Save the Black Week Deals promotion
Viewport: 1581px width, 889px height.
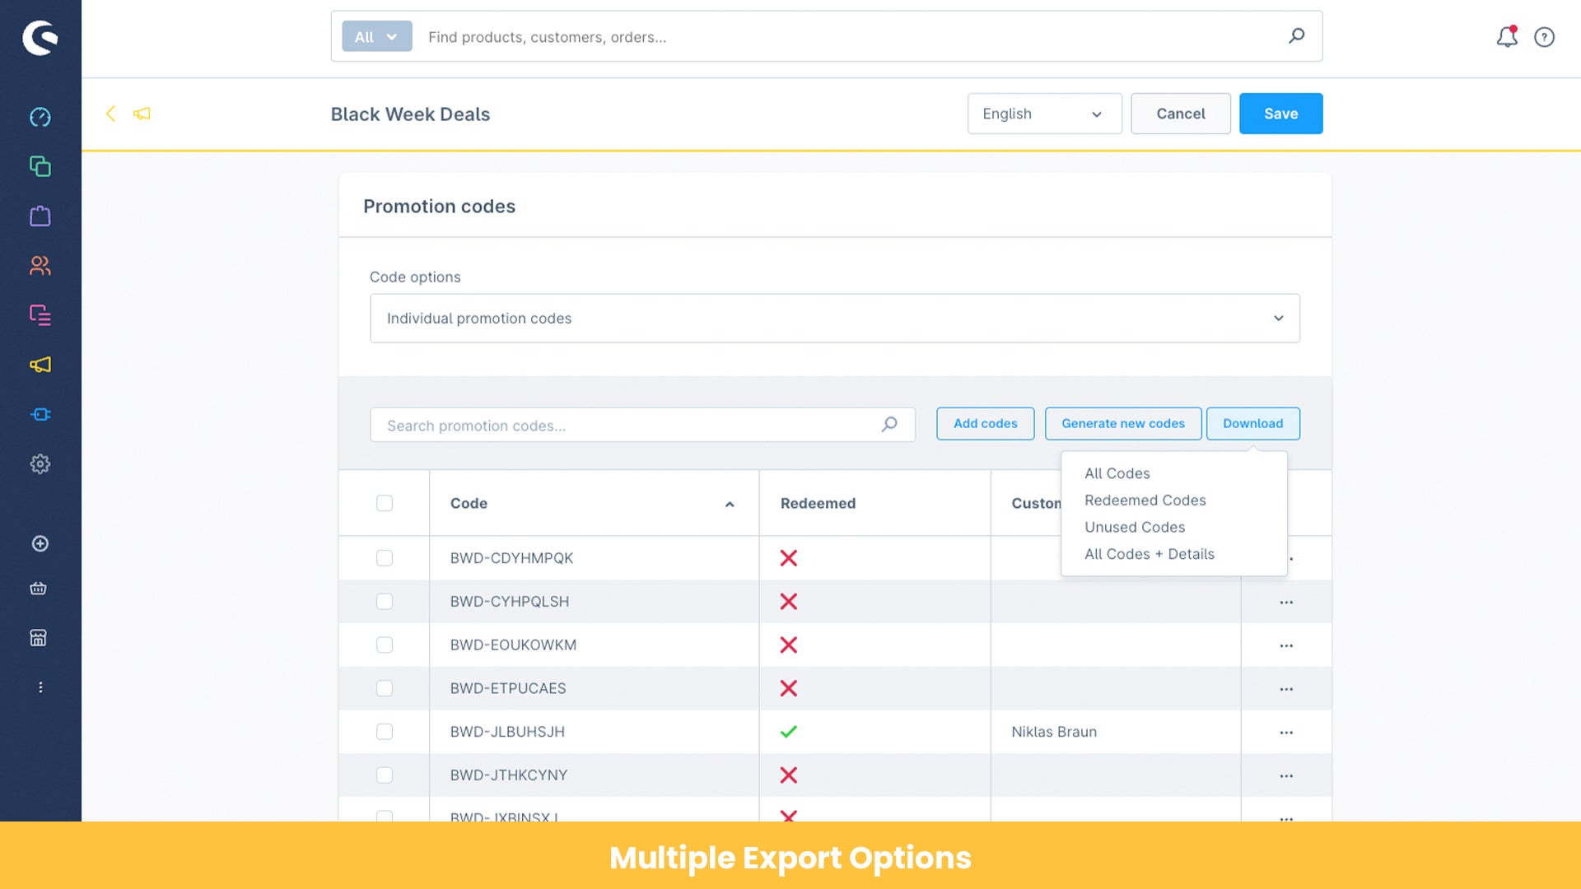1280,114
